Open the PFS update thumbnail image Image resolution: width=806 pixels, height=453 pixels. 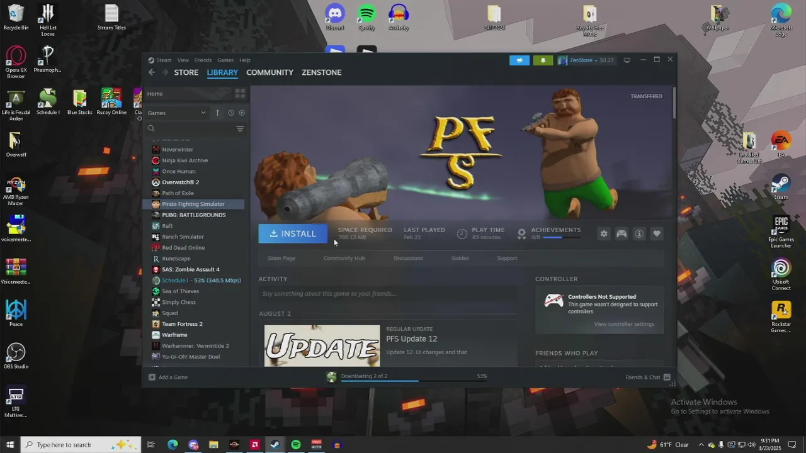(x=322, y=345)
